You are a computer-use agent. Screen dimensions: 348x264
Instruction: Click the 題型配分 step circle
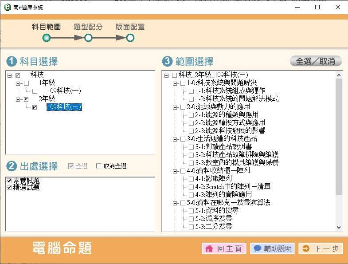(88, 38)
